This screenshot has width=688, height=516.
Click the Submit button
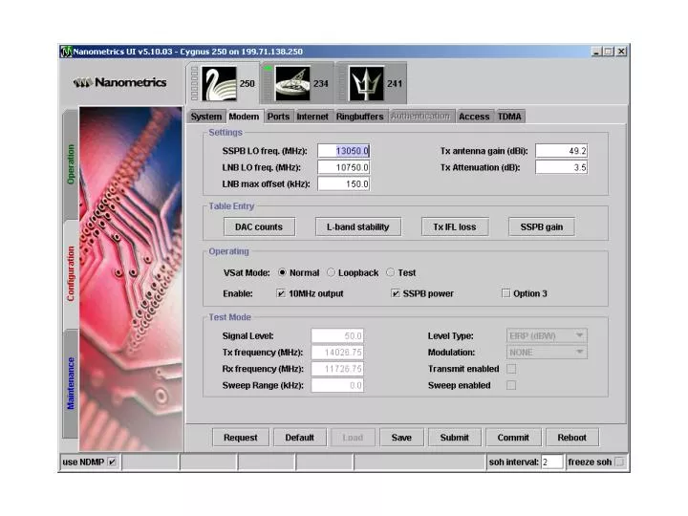tap(455, 438)
